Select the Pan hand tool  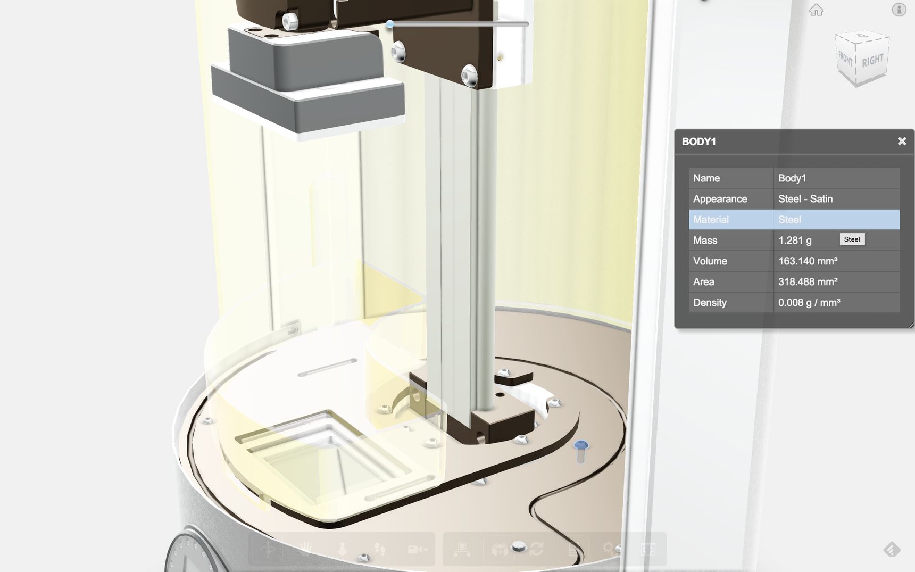point(305,549)
